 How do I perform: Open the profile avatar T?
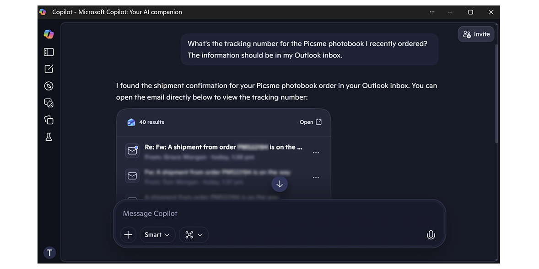[49, 252]
